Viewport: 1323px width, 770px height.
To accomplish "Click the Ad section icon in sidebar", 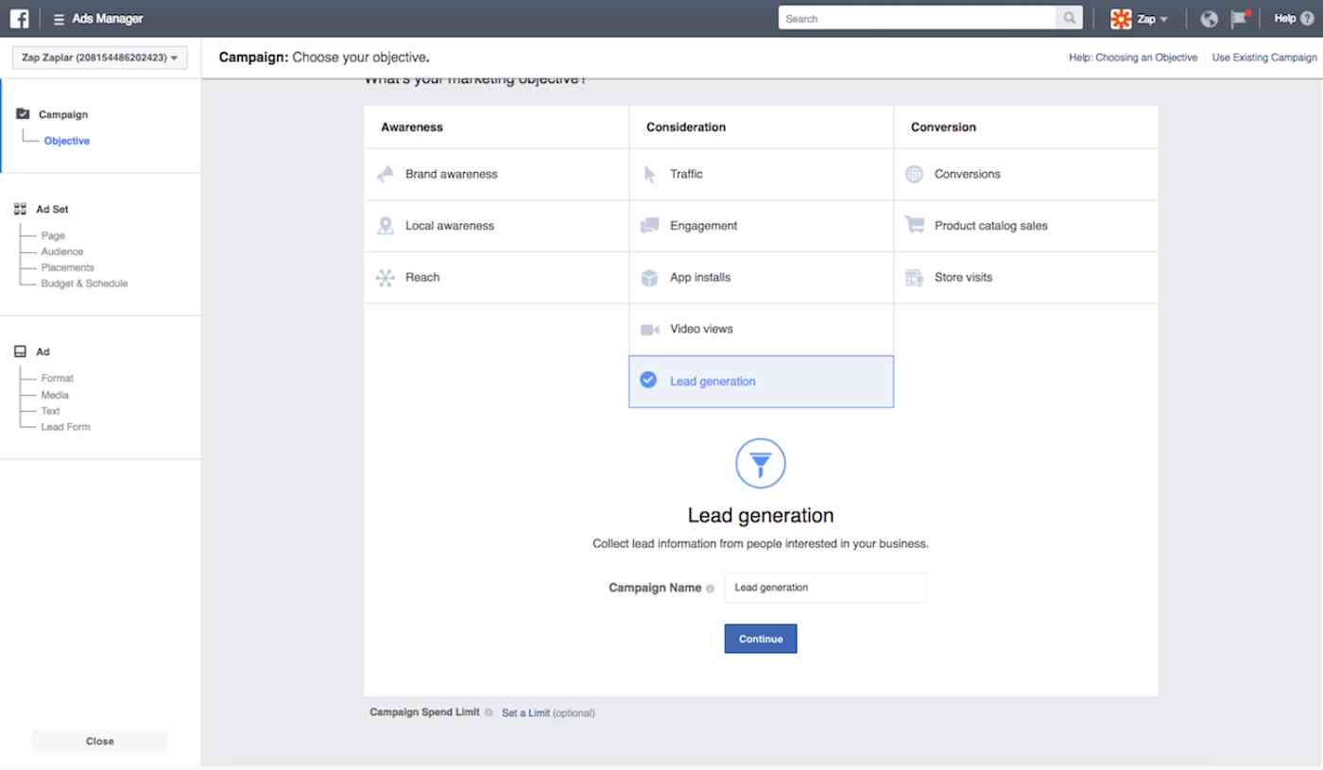I will (x=21, y=351).
